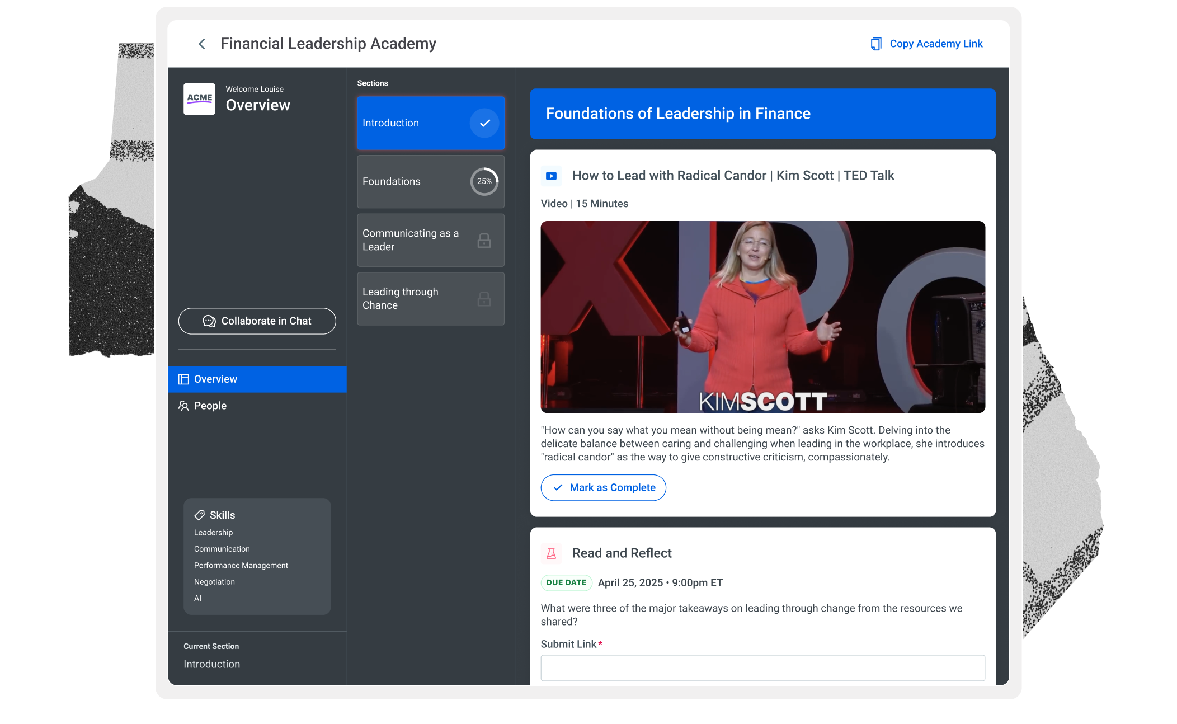
Task: Play the Kim Scott TED Talk thumbnail
Action: coord(762,317)
